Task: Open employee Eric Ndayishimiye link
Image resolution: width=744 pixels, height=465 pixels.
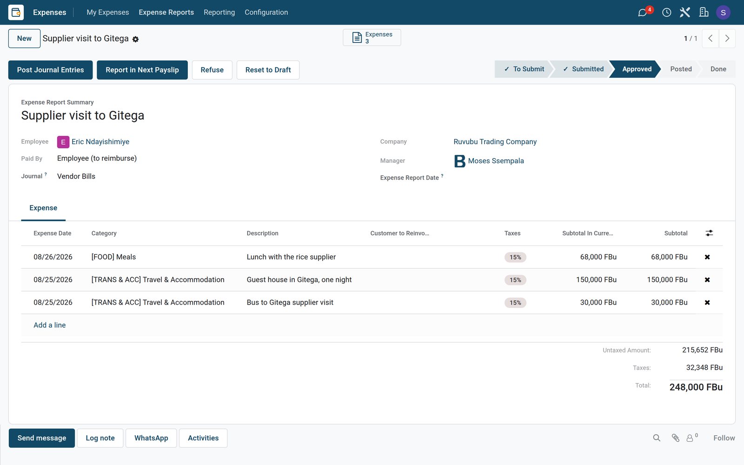Action: [x=100, y=142]
